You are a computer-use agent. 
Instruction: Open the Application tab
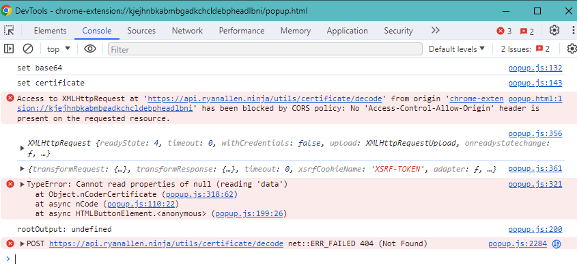[x=347, y=31]
